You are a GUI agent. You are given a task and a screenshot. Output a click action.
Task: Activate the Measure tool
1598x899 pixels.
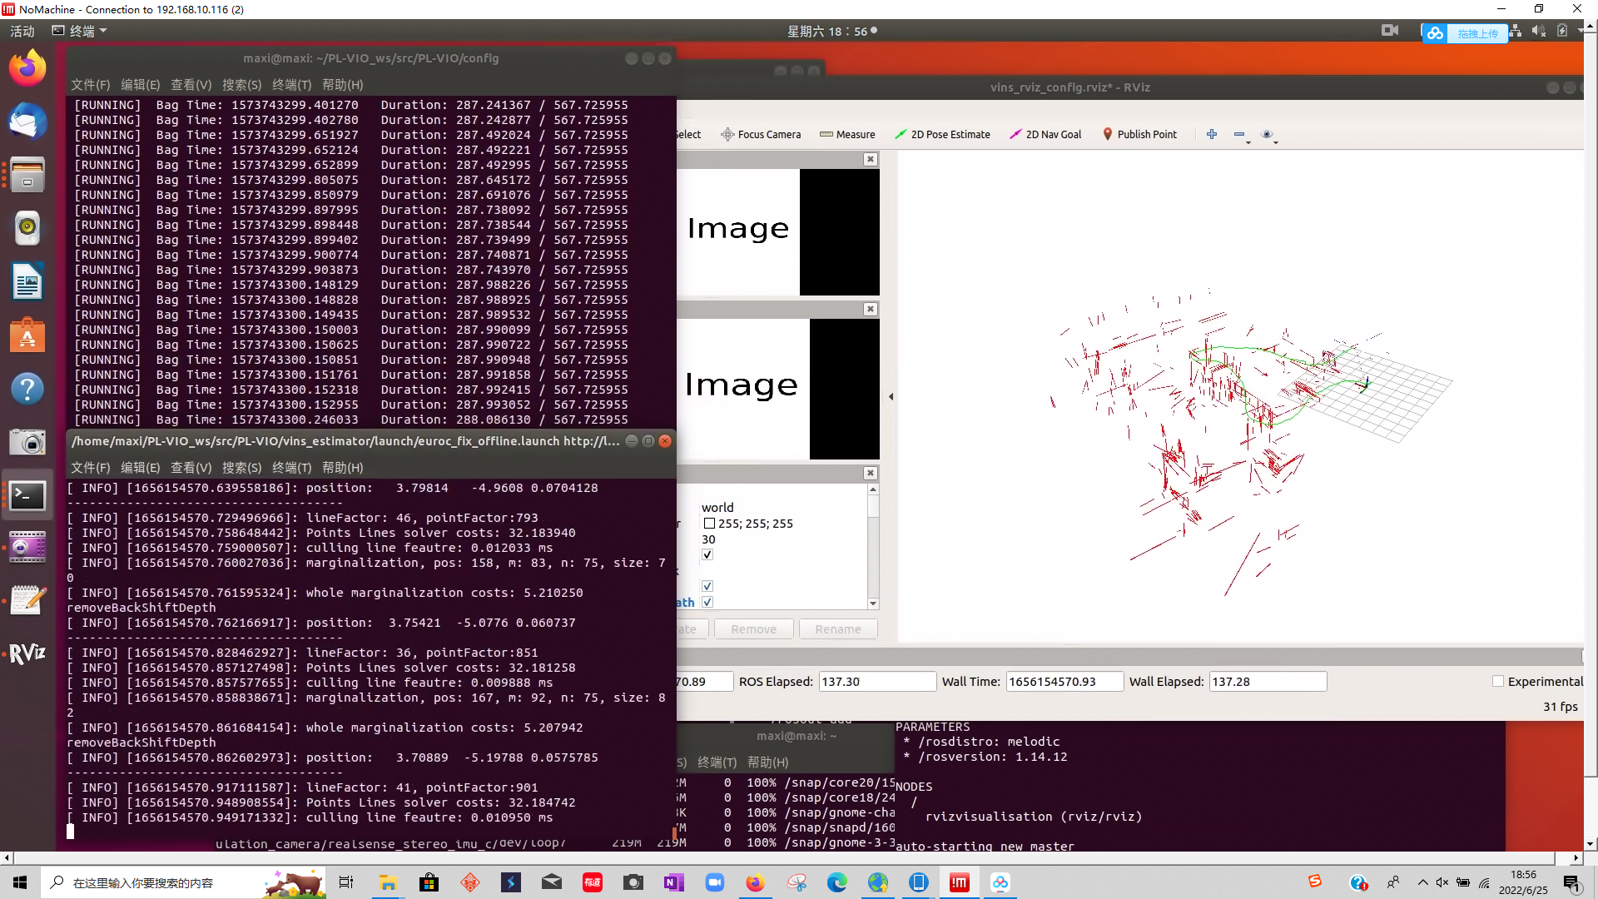[847, 134]
